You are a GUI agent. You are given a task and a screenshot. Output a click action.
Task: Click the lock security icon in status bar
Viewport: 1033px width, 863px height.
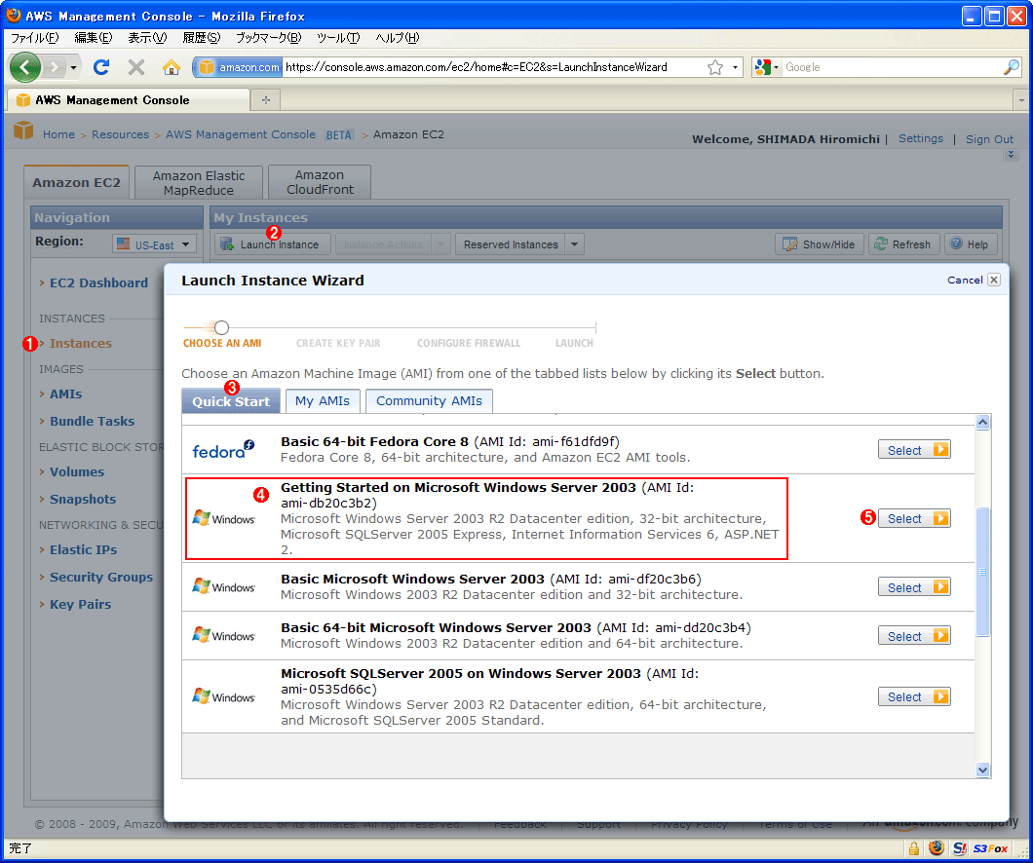[914, 848]
